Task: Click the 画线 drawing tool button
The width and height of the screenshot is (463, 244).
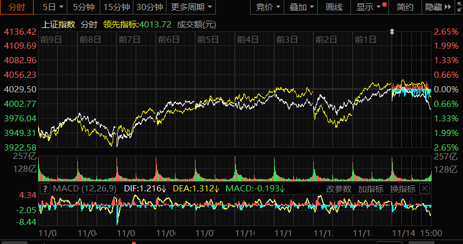Action: 334,7
